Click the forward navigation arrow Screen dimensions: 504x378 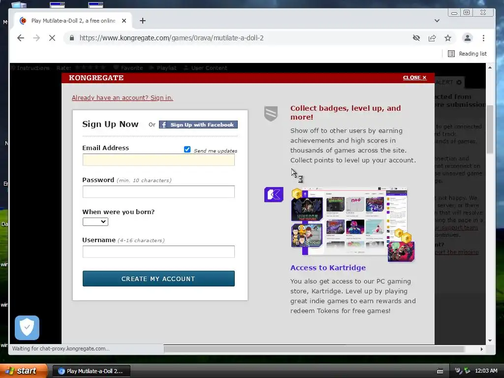[36, 38]
